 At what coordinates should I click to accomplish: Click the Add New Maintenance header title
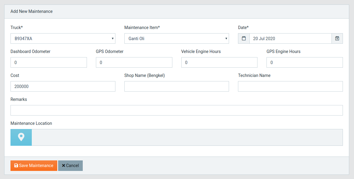[x=31, y=11]
